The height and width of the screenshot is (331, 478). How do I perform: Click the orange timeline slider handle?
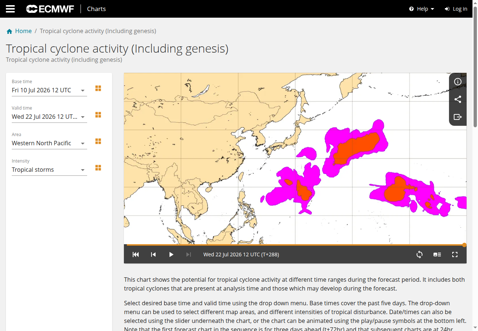click(x=464, y=245)
